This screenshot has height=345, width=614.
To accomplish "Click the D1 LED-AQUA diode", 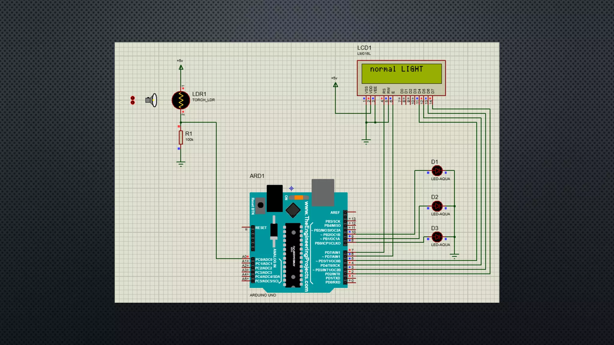I will [x=437, y=171].
